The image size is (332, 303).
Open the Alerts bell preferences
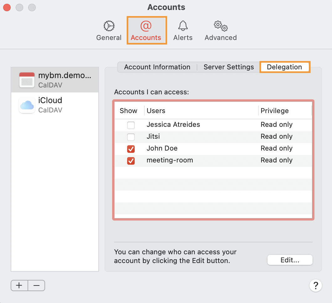click(x=183, y=31)
